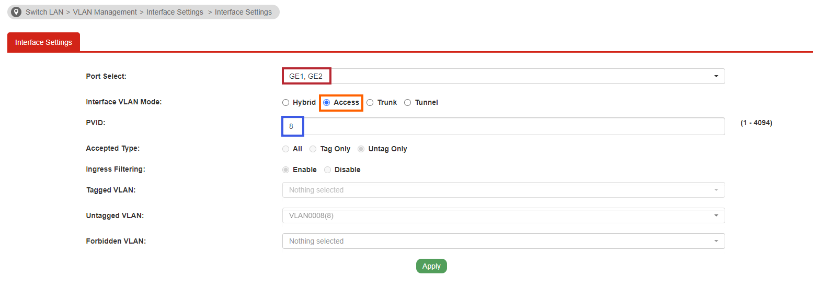Select the Access VLAN mode radio button
813x289 pixels.
[326, 103]
